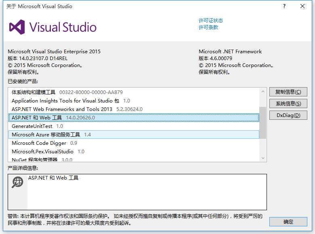
Task: Click the product list scroll up arrow
Action: coord(263,92)
